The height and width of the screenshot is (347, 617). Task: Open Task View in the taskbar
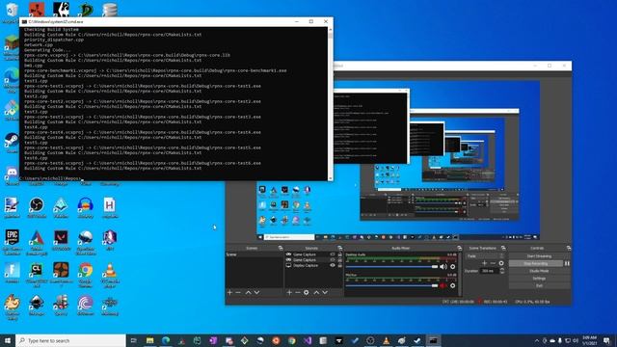click(134, 340)
